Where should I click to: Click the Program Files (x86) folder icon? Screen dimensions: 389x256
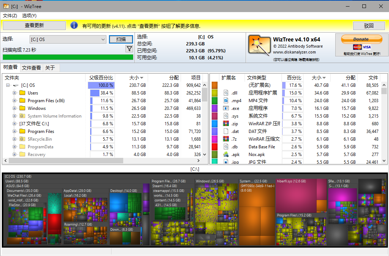(22, 100)
